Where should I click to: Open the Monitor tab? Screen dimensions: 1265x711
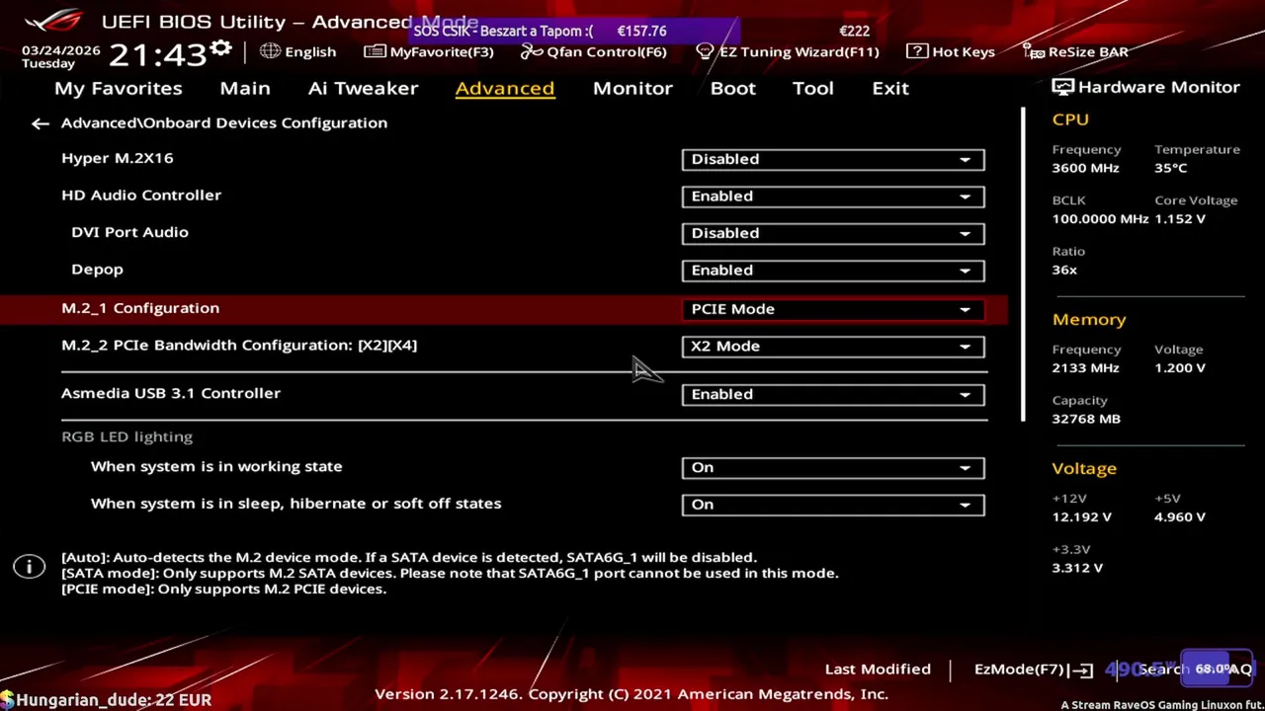coord(632,88)
